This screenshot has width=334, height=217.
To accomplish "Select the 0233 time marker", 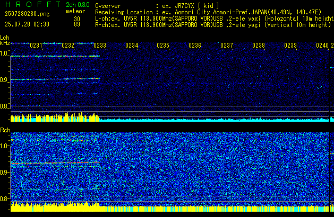I will pos(100,46).
